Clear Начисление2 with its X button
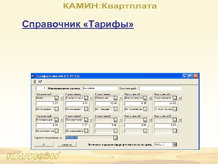 [91, 98]
